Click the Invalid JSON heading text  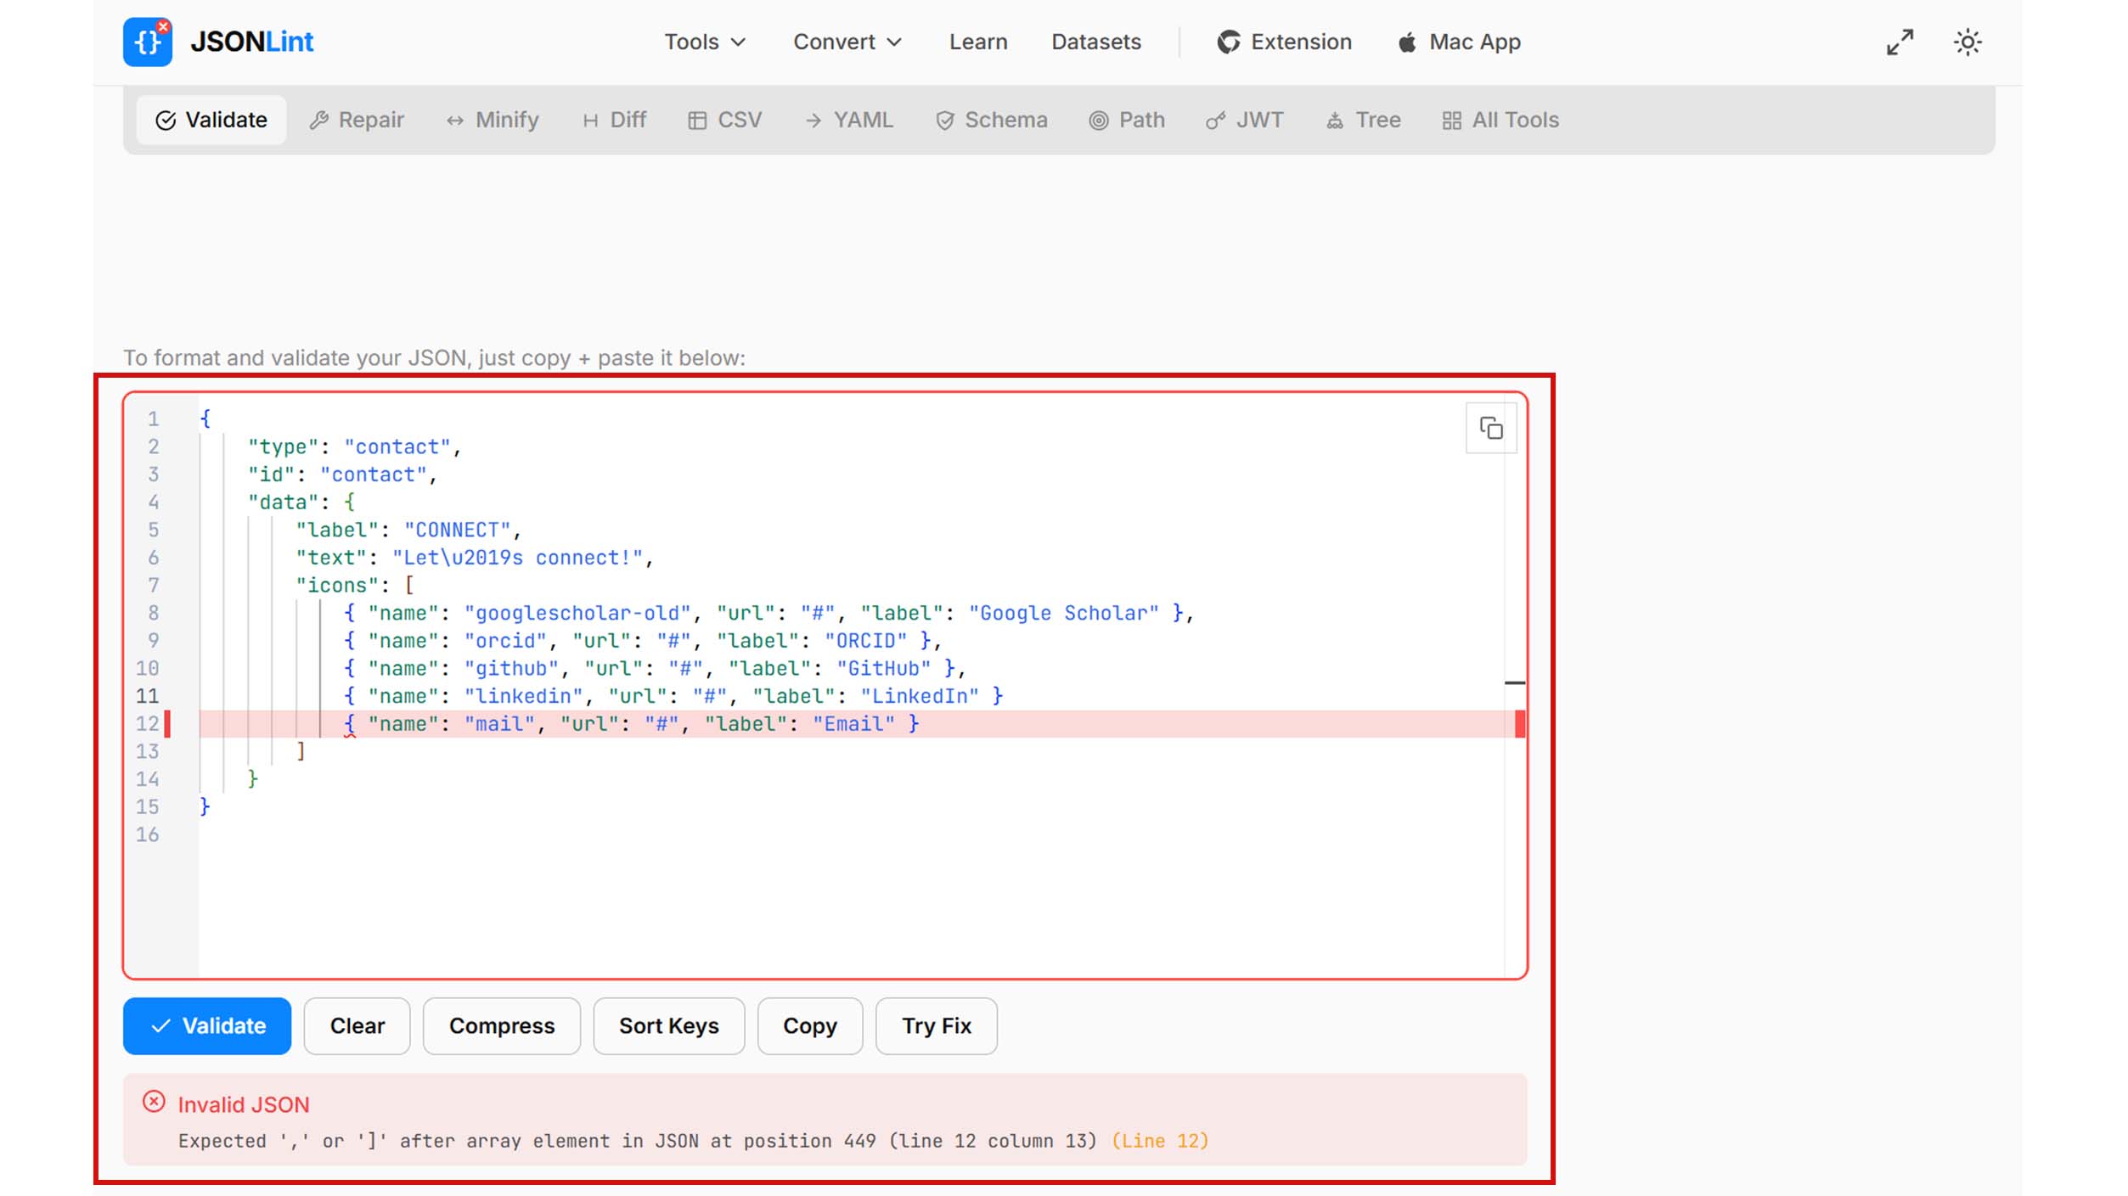[x=244, y=1104]
